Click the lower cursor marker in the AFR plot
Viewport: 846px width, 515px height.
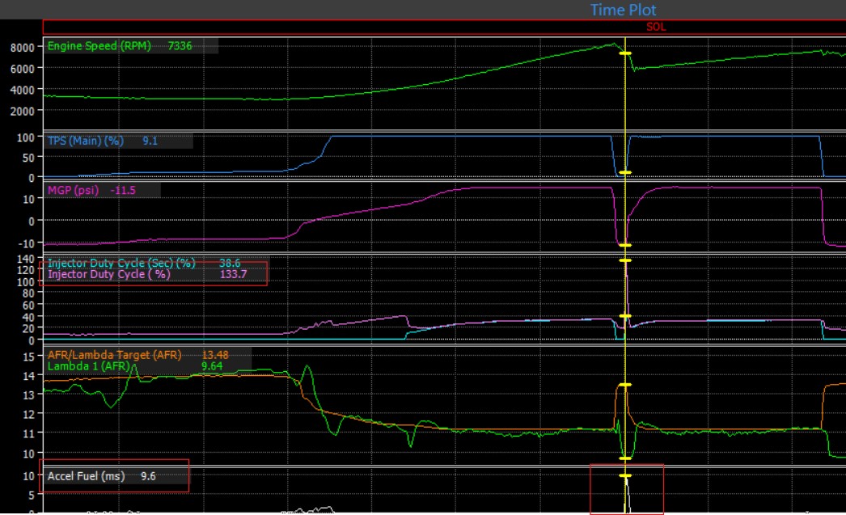(624, 458)
